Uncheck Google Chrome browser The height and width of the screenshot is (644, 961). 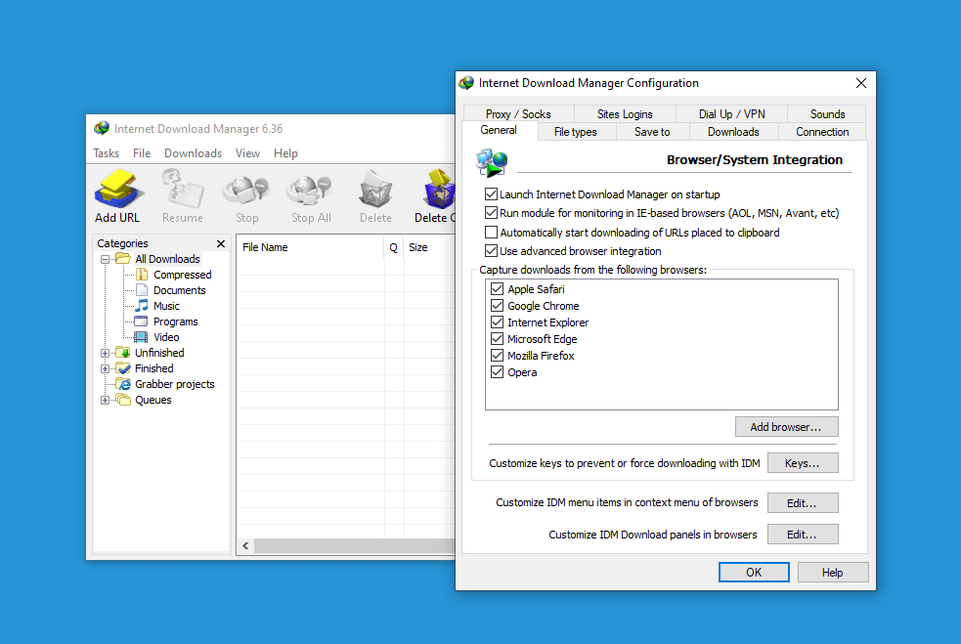497,305
